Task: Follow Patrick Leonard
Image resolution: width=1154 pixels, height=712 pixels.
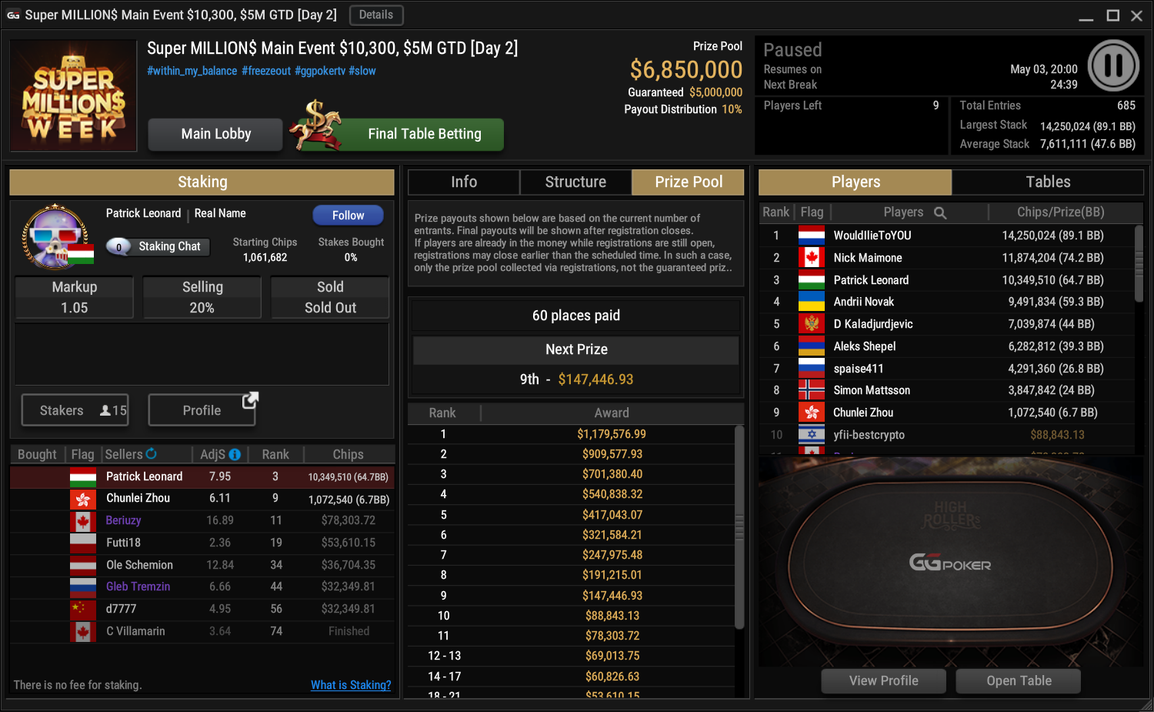Action: [x=348, y=216]
